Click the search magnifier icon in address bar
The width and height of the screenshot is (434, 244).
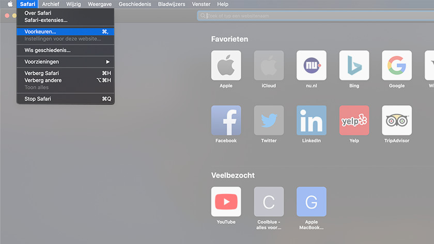click(x=203, y=16)
